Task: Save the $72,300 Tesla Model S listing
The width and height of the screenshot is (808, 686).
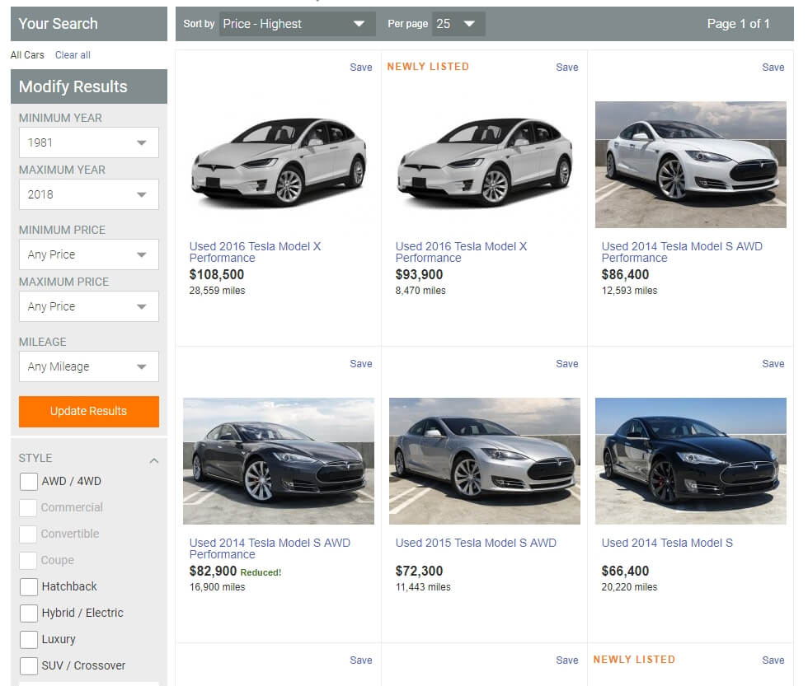Action: [x=567, y=363]
